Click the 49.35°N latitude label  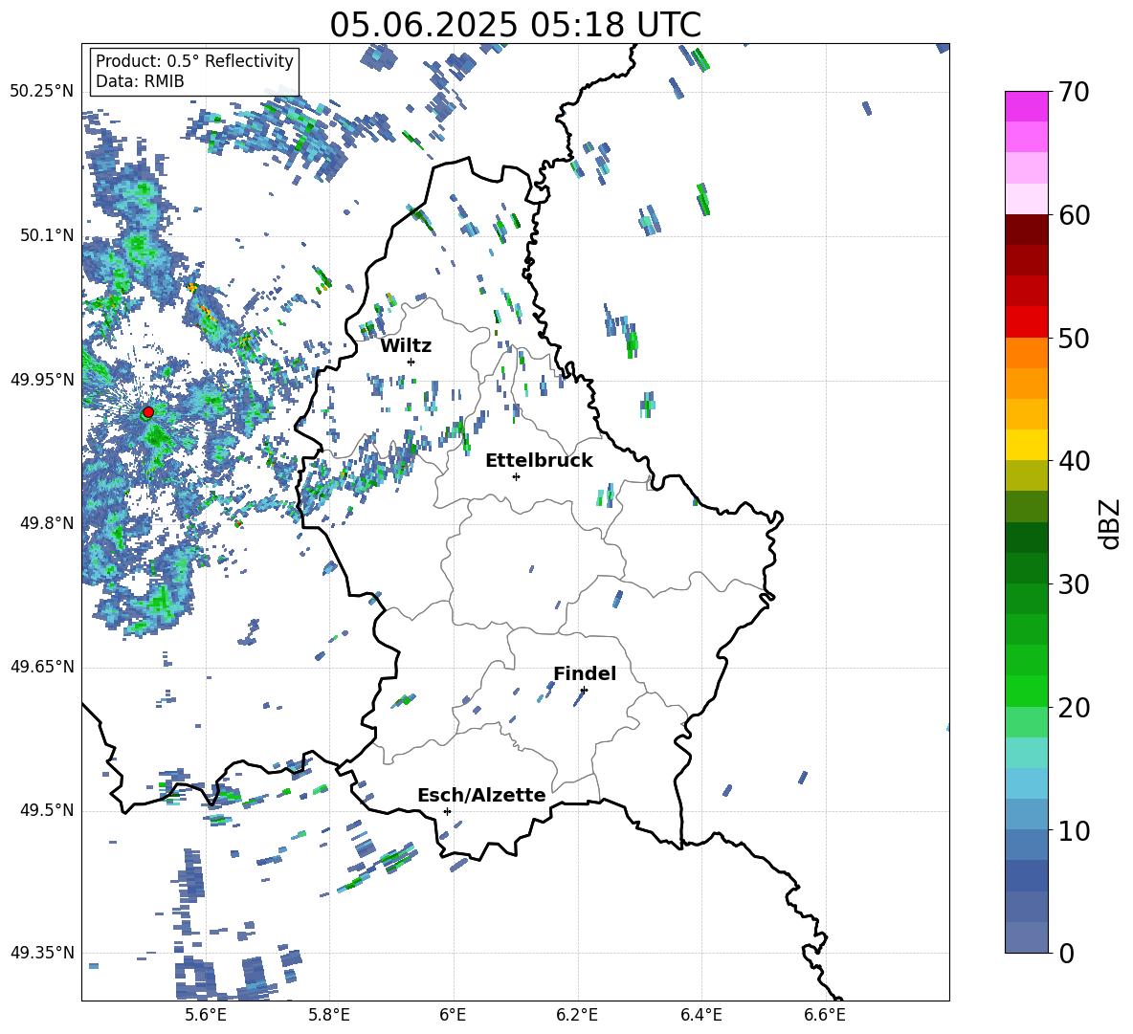[42, 953]
